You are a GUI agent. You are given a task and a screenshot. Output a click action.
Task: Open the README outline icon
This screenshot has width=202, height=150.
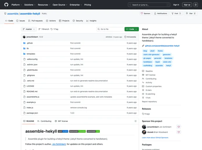(x=135, y=121)
